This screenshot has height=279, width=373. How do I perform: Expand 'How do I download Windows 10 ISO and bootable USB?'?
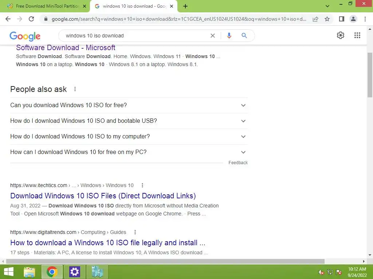(129, 121)
